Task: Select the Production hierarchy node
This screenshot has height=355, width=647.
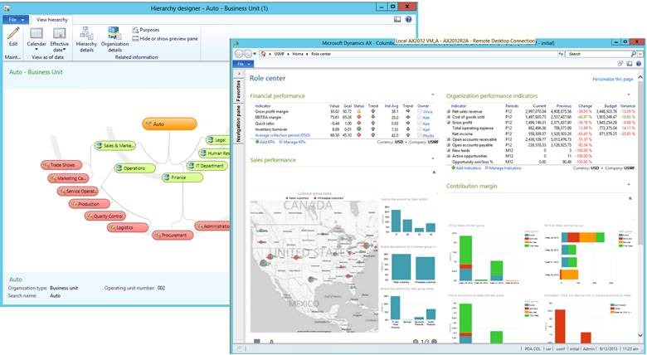Action: coord(89,203)
